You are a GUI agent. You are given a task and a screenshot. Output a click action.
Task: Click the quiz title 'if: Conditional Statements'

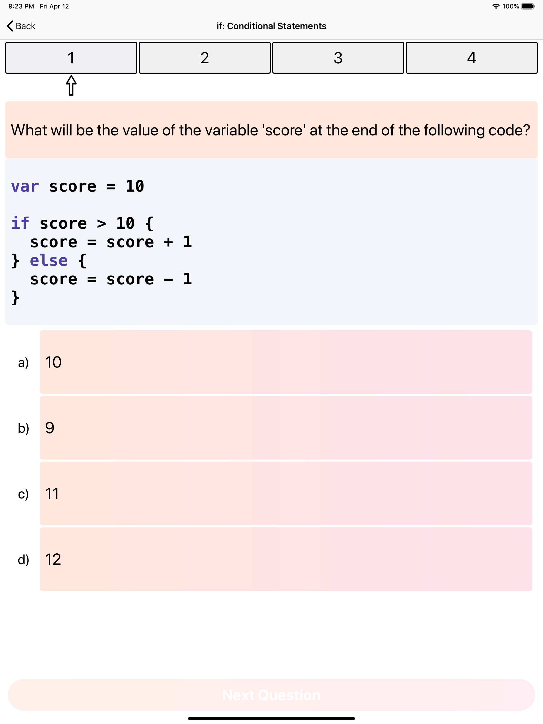pyautogui.click(x=271, y=26)
